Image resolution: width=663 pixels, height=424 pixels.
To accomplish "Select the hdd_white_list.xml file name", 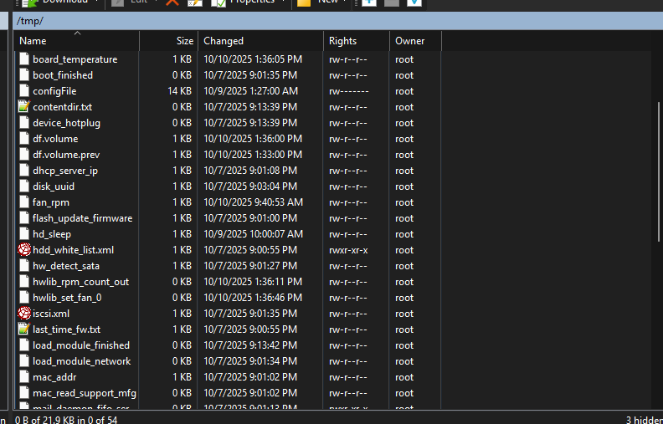I will [73, 250].
